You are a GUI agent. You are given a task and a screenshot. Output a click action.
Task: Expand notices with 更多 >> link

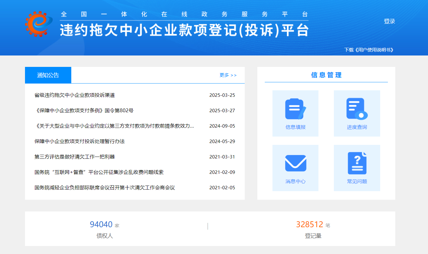click(x=228, y=75)
